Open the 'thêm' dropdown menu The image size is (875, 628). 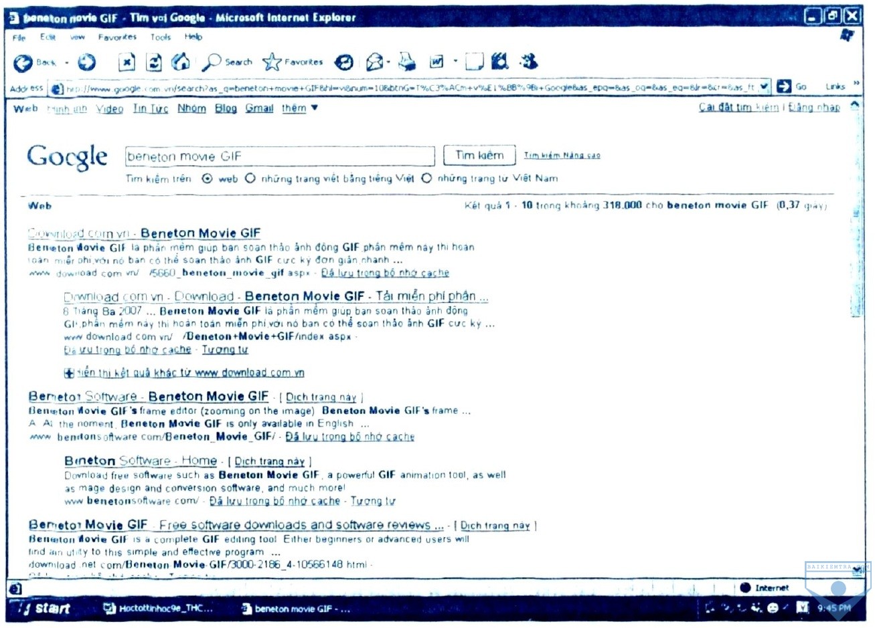click(299, 108)
